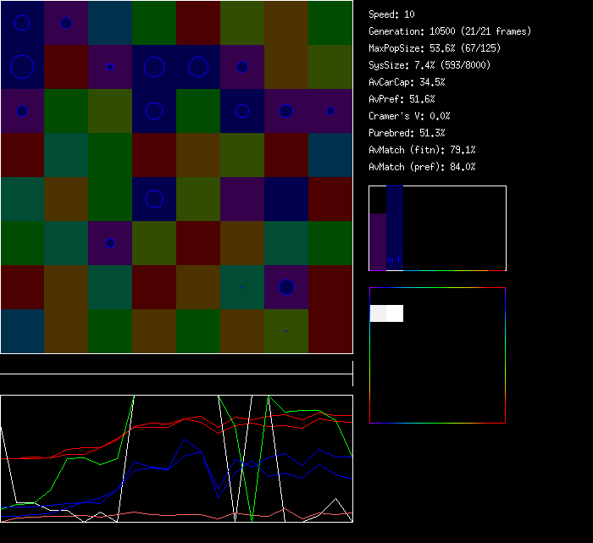Select the circle in the top-left grid cell
Image resolution: width=593 pixels, height=543 pixels.
22,23
